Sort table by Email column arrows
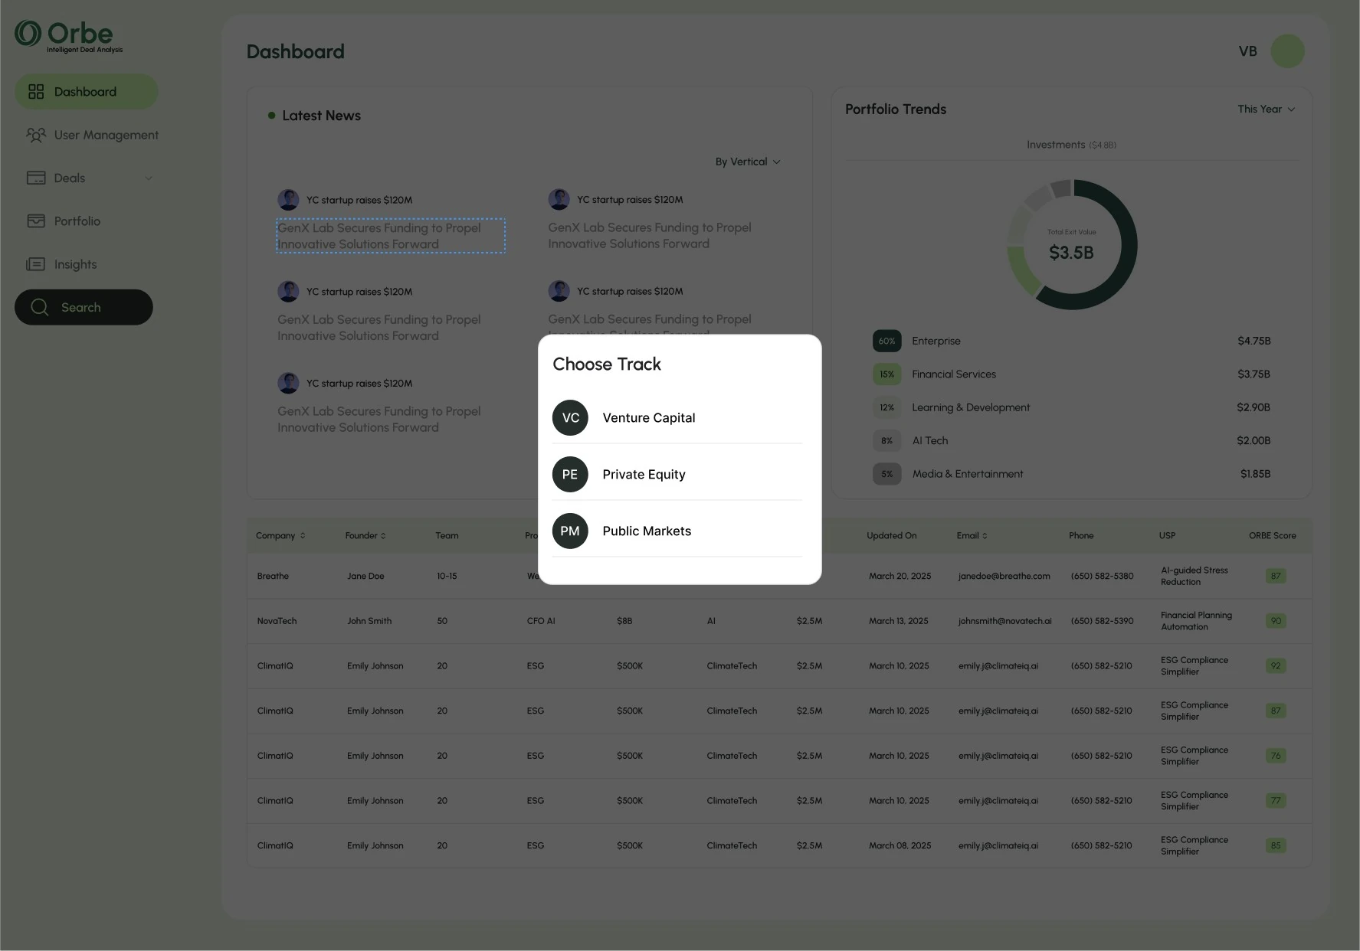Image resolution: width=1360 pixels, height=951 pixels. click(985, 536)
